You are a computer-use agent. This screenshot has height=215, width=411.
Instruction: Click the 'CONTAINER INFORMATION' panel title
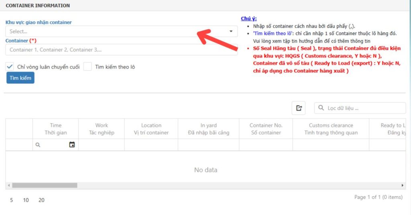(x=38, y=6)
